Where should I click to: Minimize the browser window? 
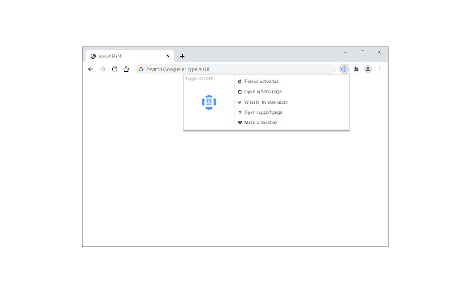[345, 52]
